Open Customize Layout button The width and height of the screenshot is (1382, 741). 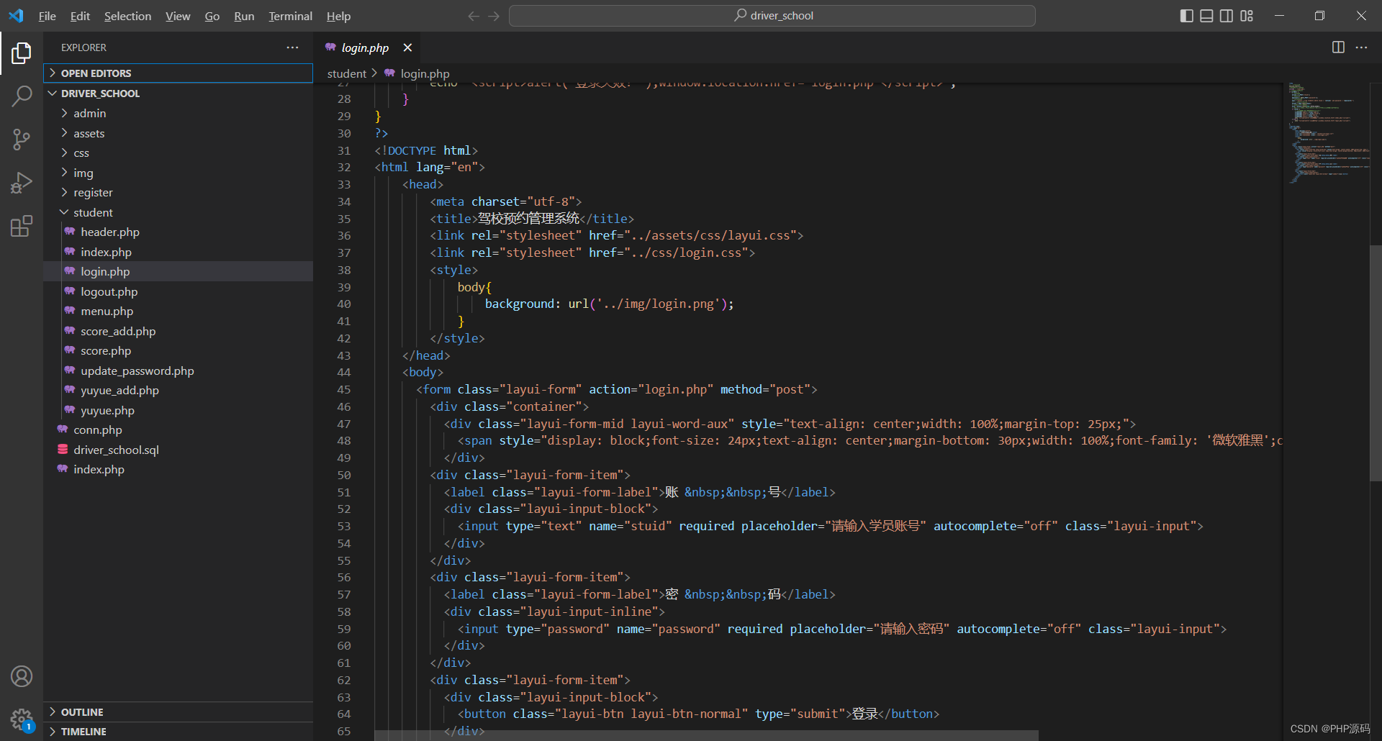(1247, 16)
